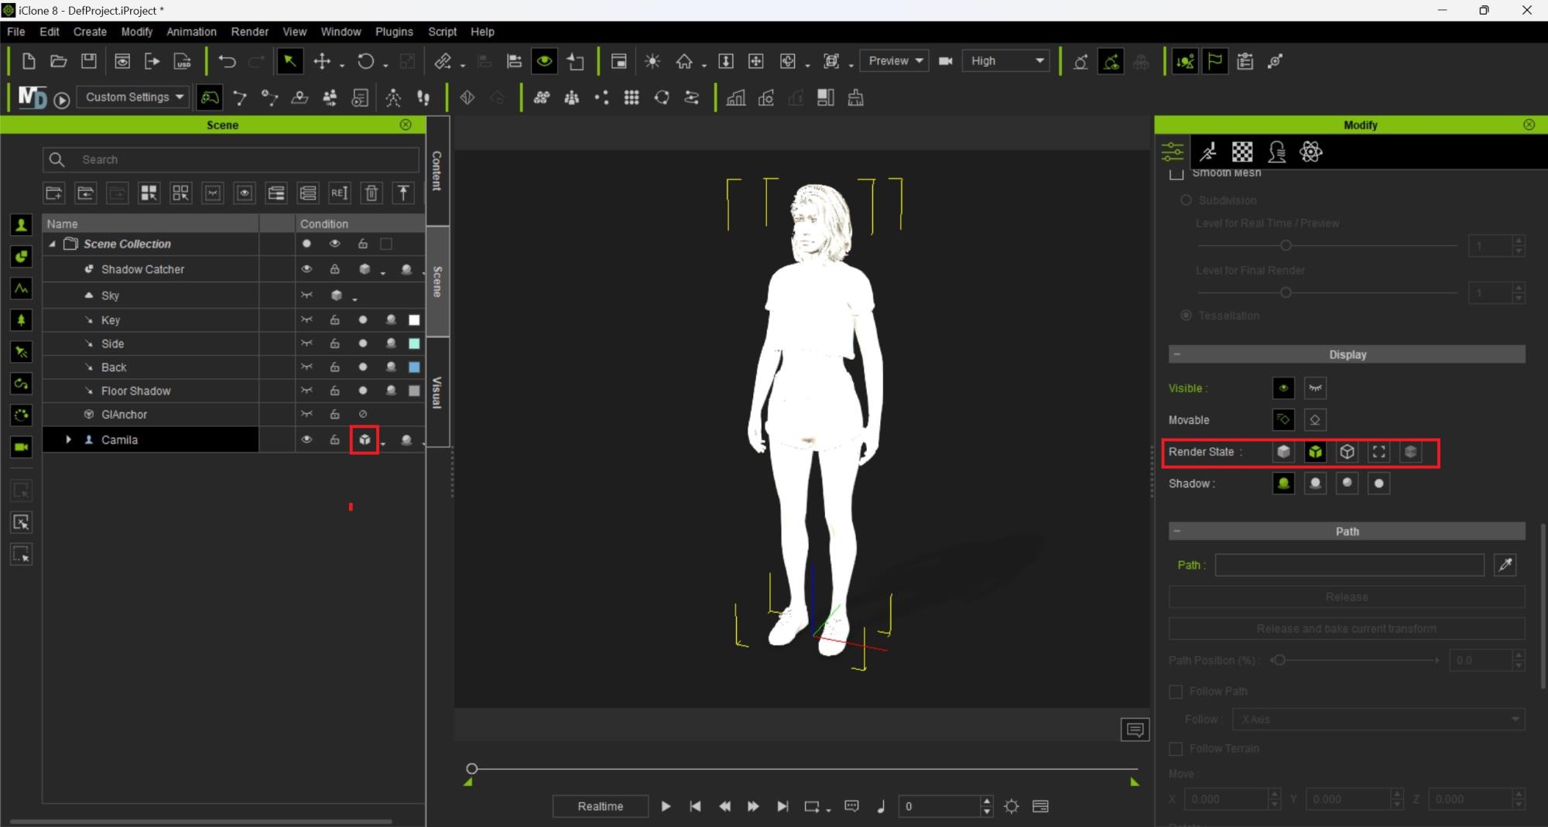Image resolution: width=1548 pixels, height=827 pixels.
Task: Select the Tessellation radio button
Action: pyautogui.click(x=1186, y=316)
